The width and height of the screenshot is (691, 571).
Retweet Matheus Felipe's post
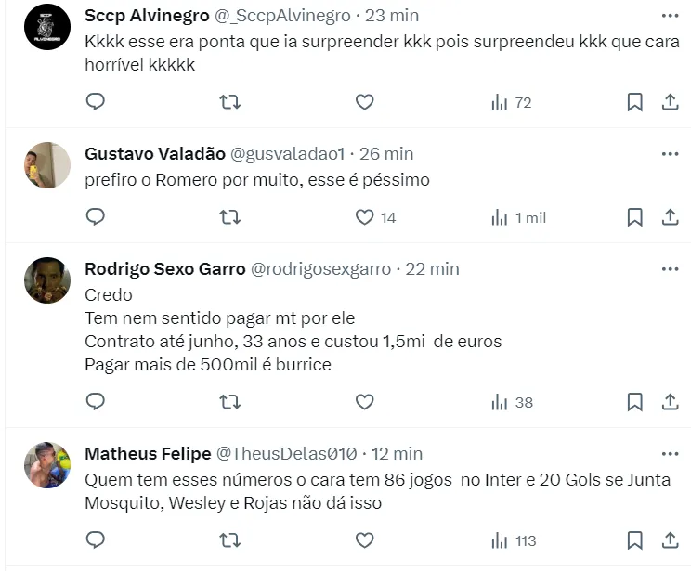[x=229, y=539]
